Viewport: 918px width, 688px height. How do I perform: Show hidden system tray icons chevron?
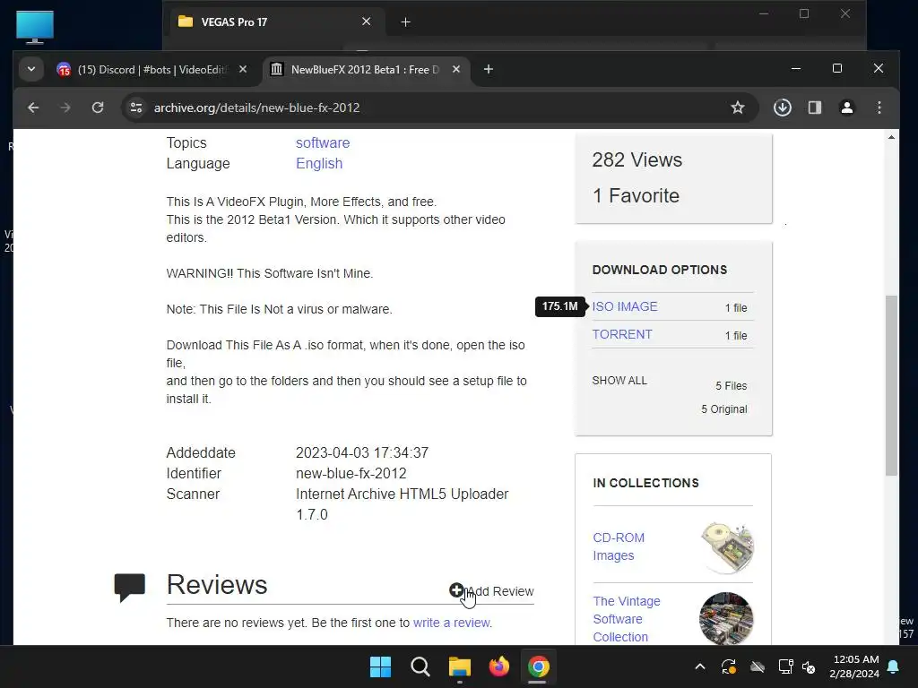tap(699, 666)
